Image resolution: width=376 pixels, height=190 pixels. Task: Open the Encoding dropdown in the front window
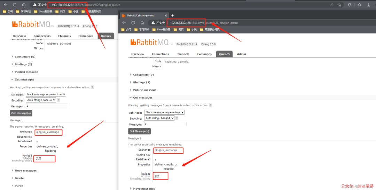159,118
